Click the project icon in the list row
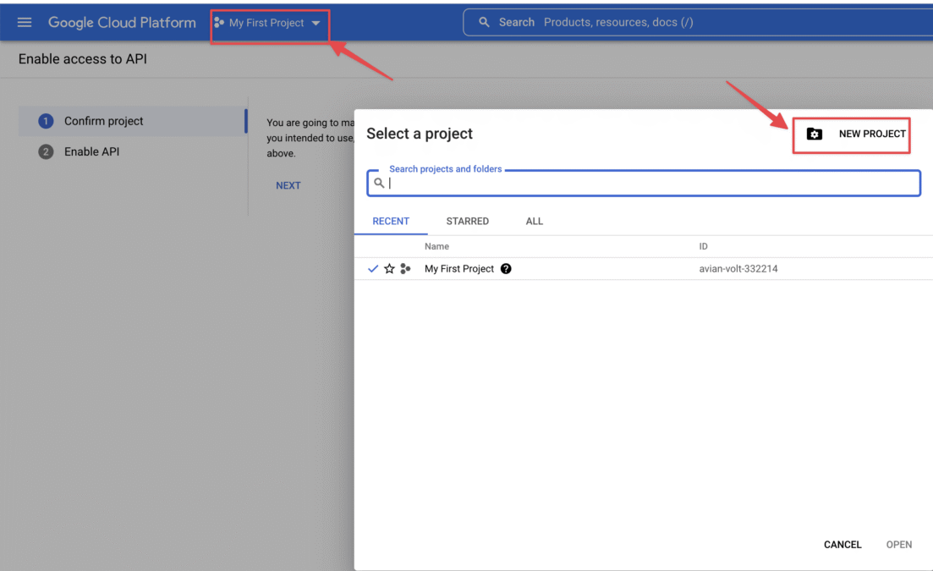The height and width of the screenshot is (571, 933). 406,269
